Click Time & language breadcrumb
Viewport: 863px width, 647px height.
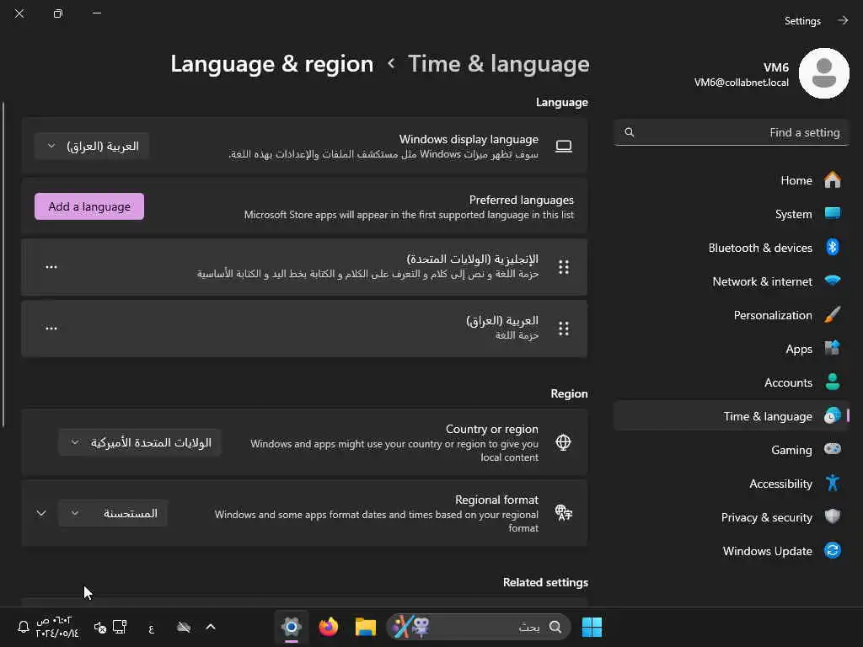click(x=499, y=64)
